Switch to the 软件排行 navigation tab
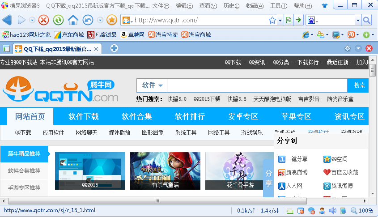 [x=190, y=116]
